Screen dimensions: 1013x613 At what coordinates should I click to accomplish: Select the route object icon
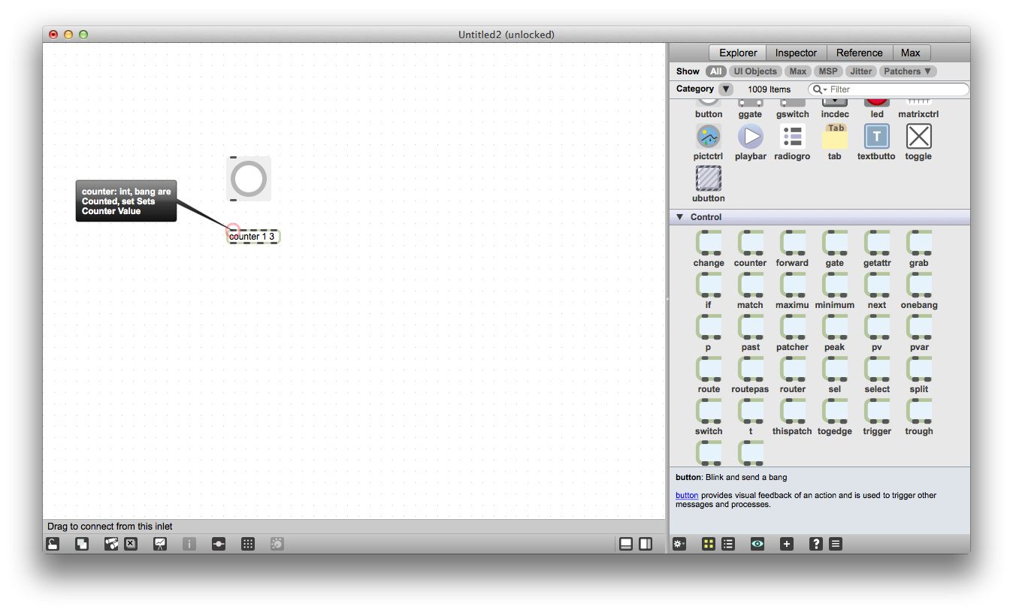click(x=708, y=370)
